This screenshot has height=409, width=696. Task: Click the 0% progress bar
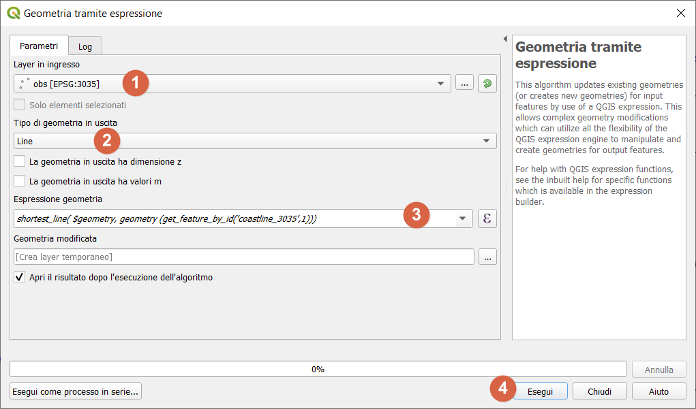318,369
